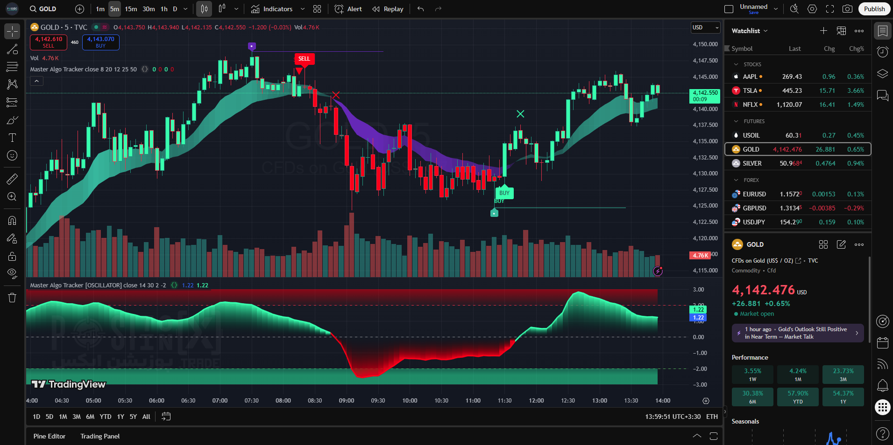Switch to the Trading Panel tab
The height and width of the screenshot is (445, 893).
click(100, 436)
